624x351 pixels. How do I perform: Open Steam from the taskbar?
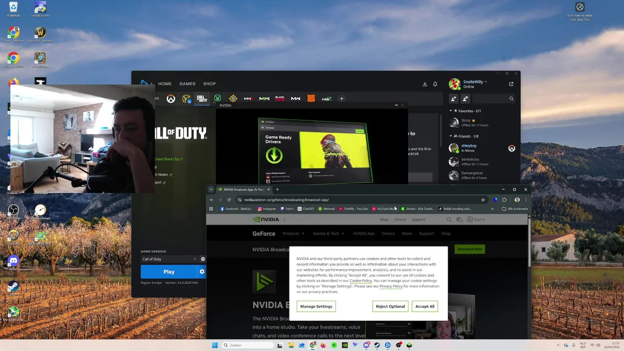377,345
